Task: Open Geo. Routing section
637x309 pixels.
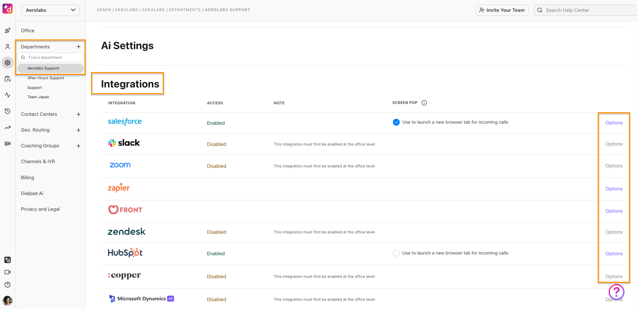Action: click(x=35, y=130)
